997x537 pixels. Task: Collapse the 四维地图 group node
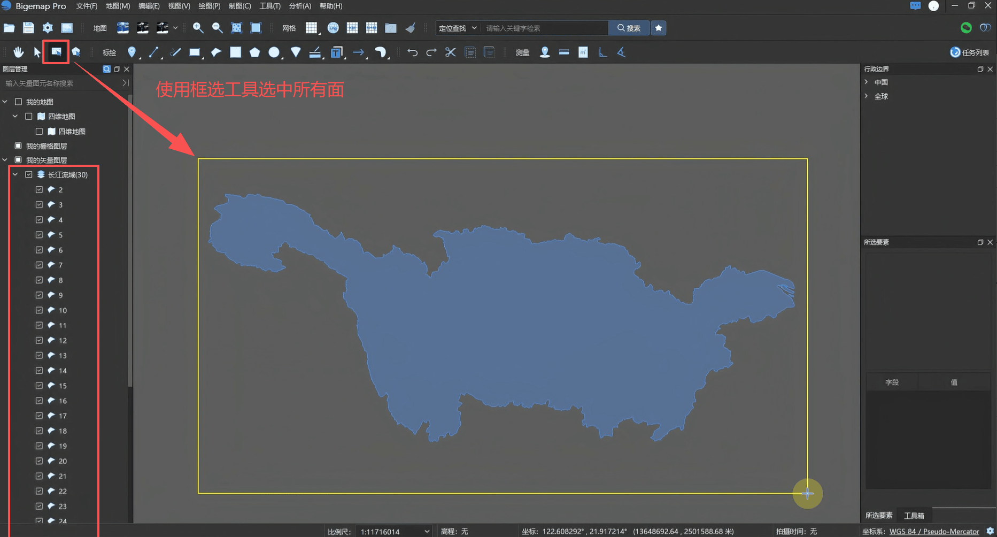[16, 116]
